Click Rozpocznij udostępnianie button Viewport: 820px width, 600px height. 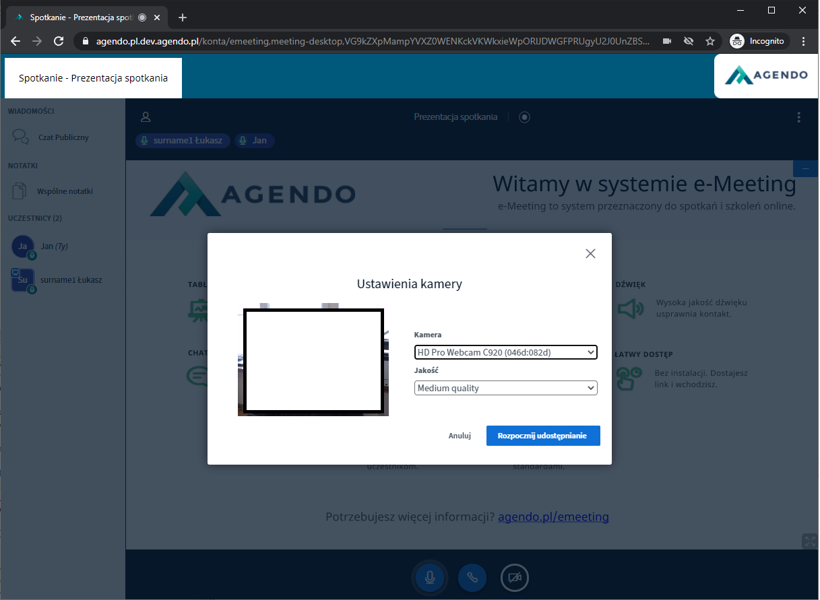542,436
